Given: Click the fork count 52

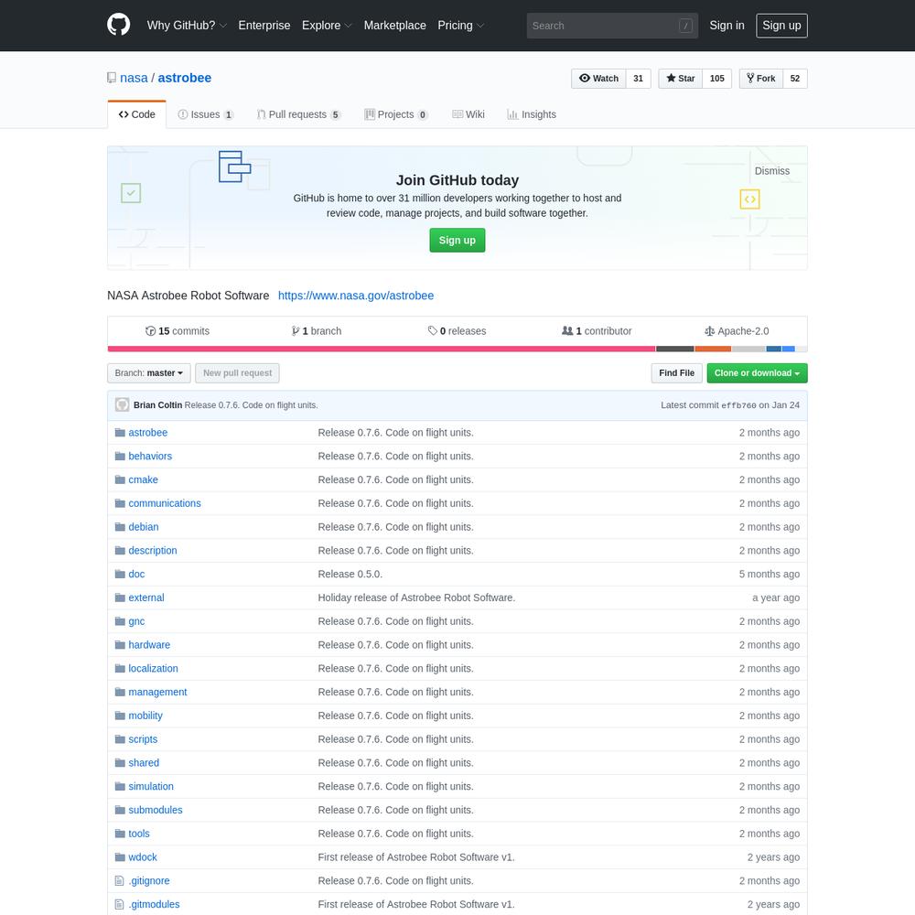Looking at the screenshot, I should coord(795,78).
